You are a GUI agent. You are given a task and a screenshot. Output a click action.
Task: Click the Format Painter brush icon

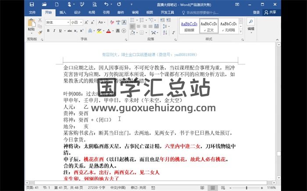(x=39, y=32)
